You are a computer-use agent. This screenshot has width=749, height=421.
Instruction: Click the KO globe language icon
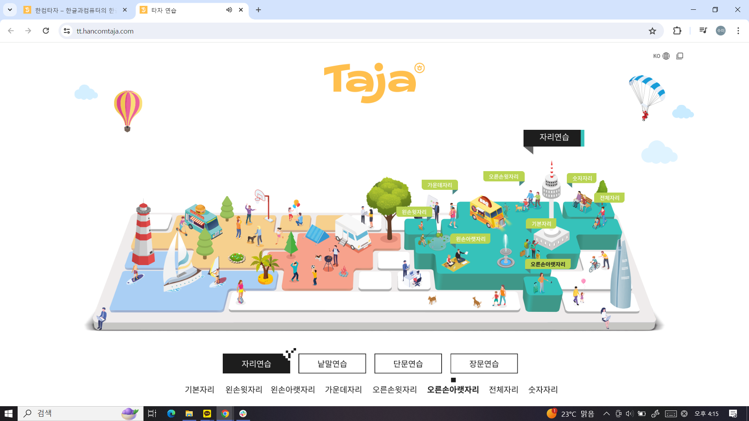(666, 56)
